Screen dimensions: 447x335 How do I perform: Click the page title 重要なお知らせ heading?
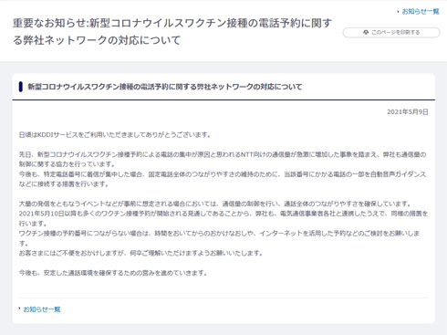[172, 31]
